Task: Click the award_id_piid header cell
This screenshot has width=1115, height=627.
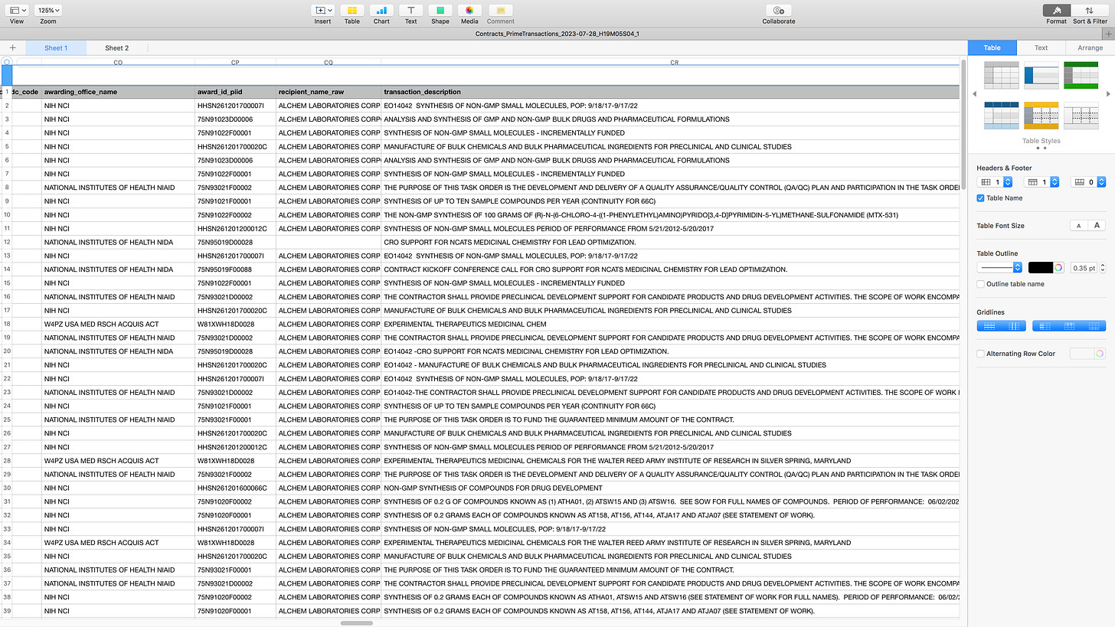Action: [x=235, y=92]
